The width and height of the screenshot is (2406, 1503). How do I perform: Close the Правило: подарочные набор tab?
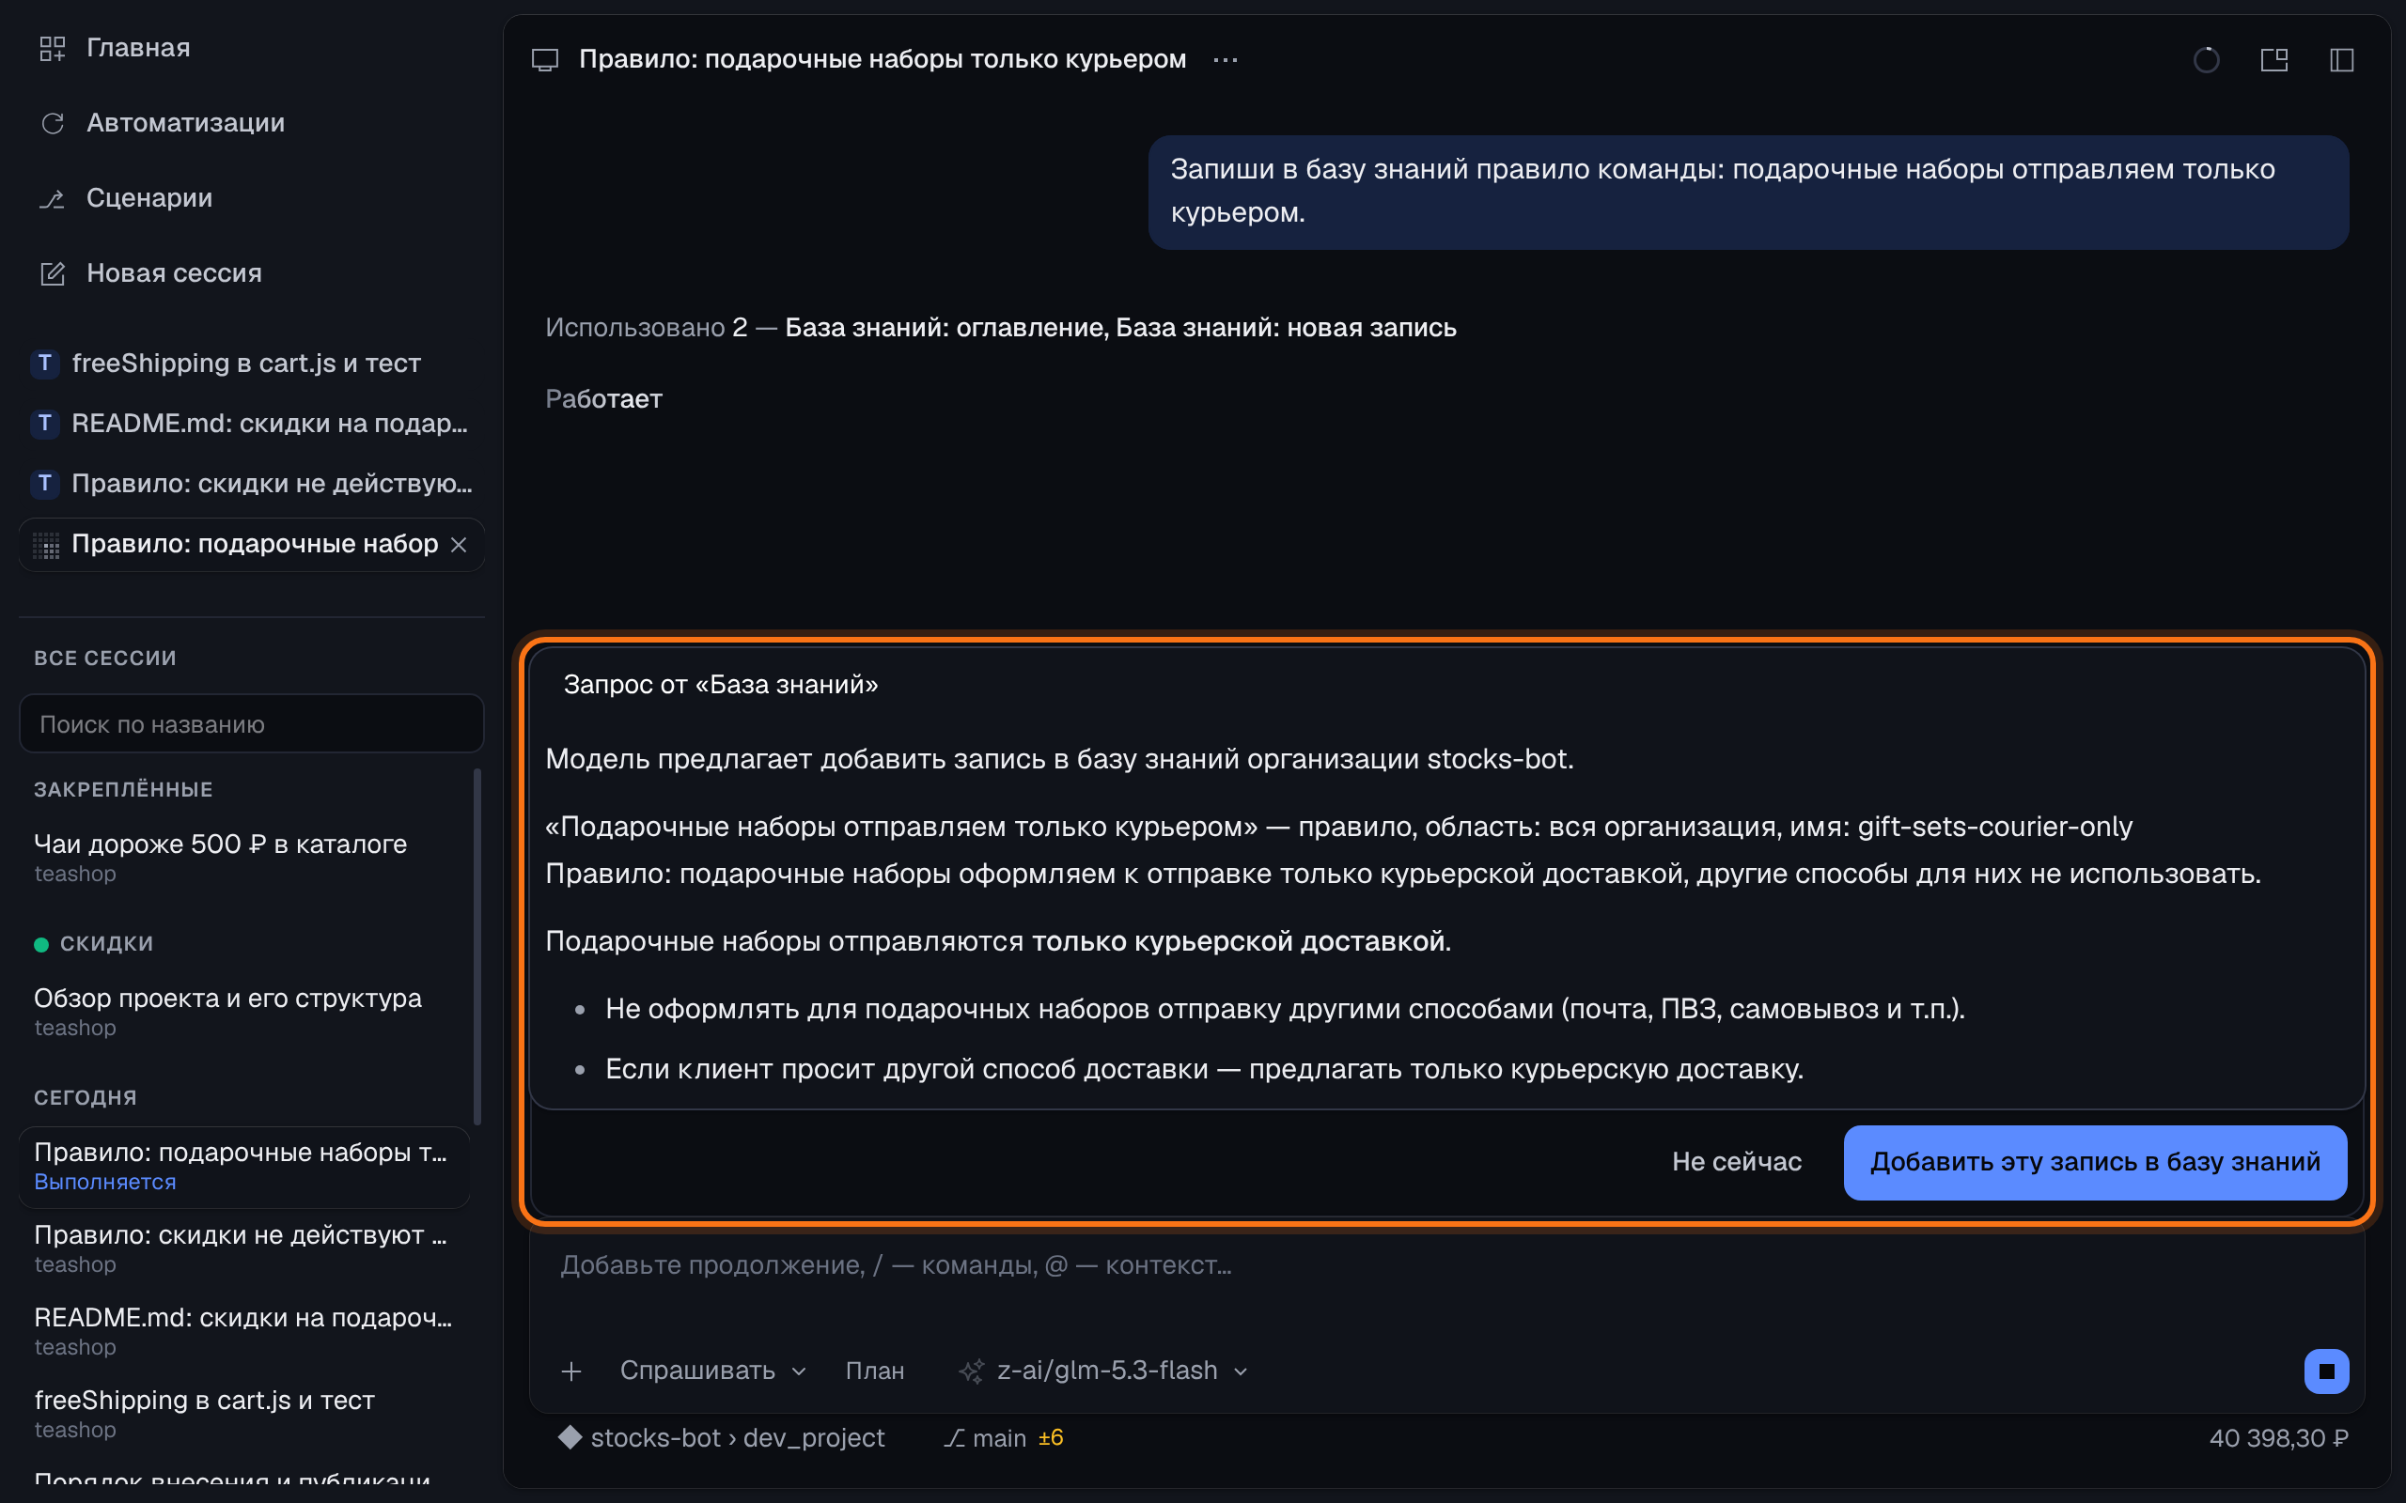click(x=459, y=545)
